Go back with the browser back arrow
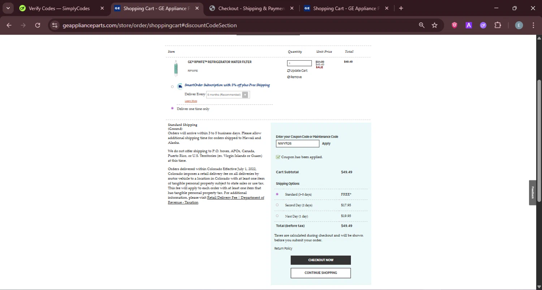The width and height of the screenshot is (542, 290). [x=9, y=25]
